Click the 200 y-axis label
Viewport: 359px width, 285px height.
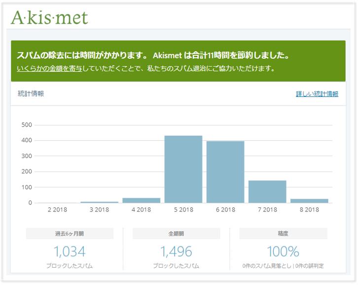(x=27, y=171)
